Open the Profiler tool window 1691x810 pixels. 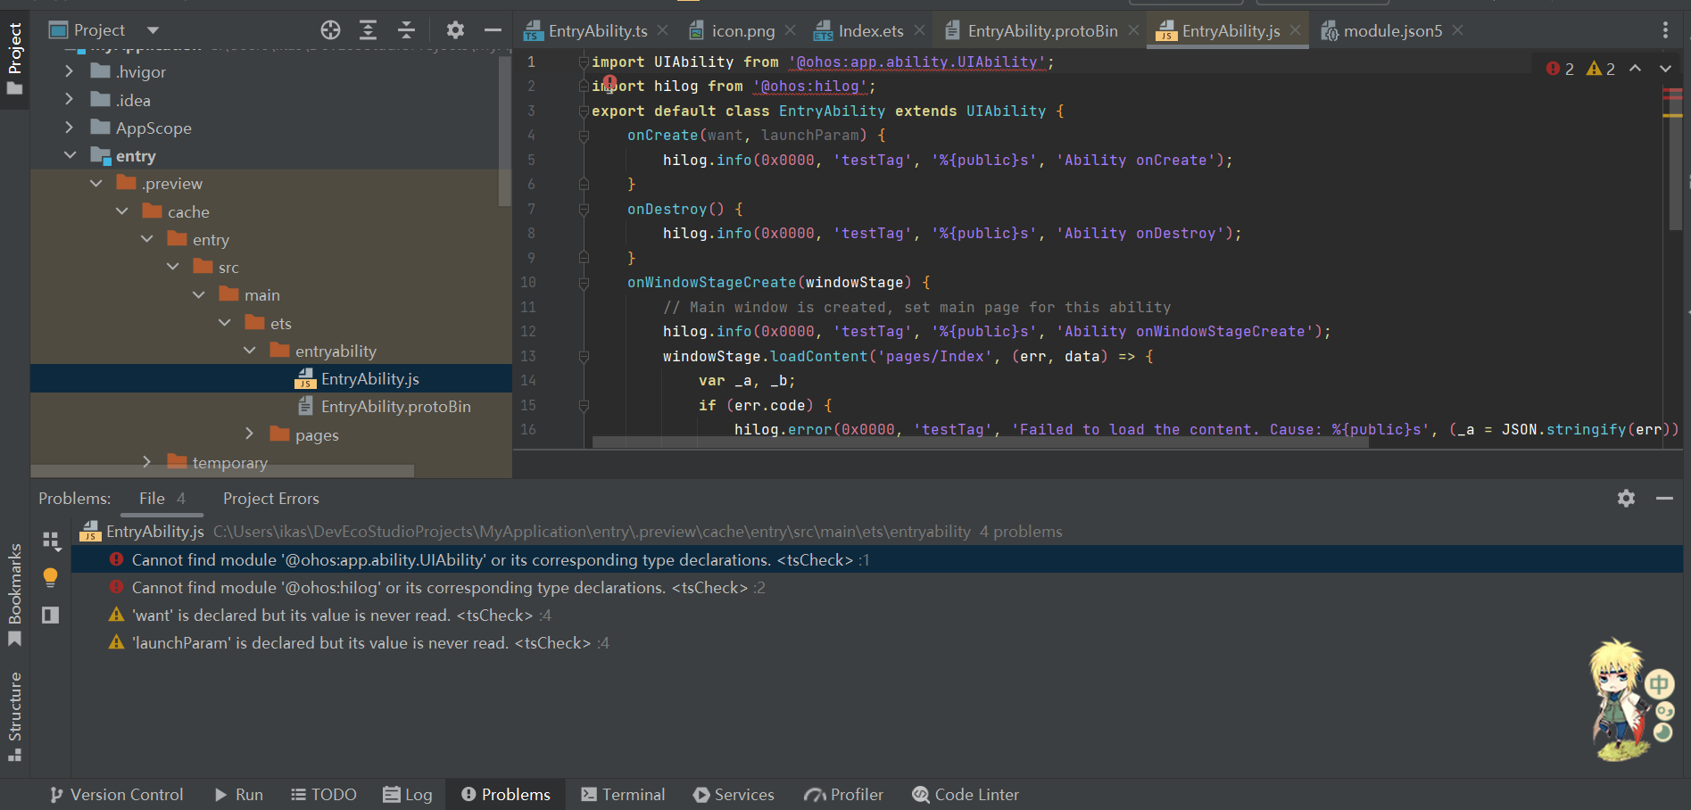[x=843, y=794]
